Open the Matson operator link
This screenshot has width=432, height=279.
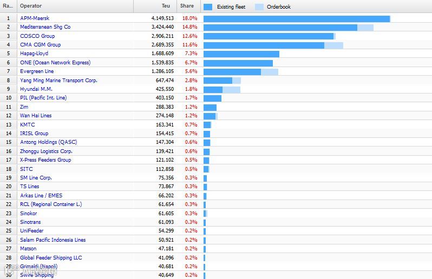(x=28, y=249)
